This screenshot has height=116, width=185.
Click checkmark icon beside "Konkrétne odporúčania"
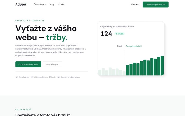click(x=59, y=77)
